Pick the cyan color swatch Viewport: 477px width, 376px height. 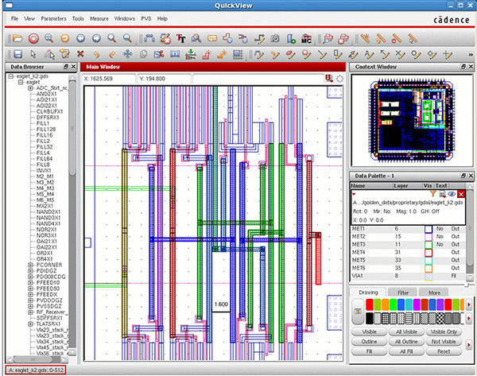(409, 304)
